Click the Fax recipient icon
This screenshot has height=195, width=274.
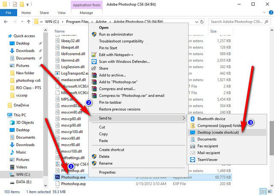click(192, 146)
